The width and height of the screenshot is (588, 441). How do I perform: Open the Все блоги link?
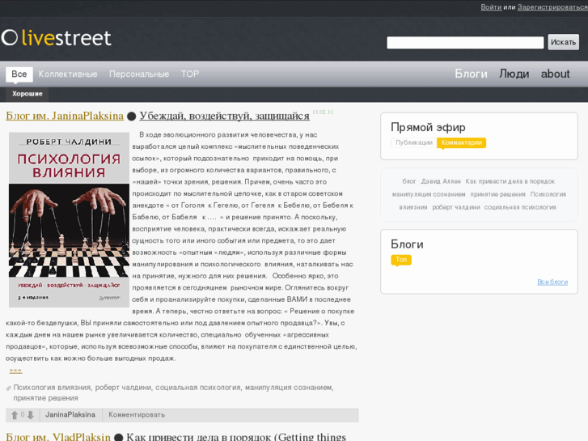[552, 282]
